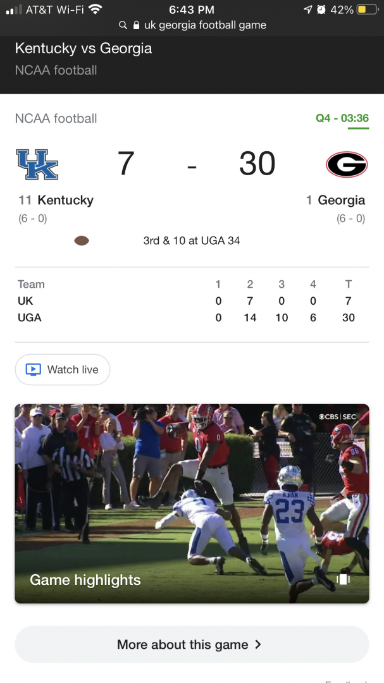Expand the More about this game chevron
384x683 pixels.
tap(257, 644)
